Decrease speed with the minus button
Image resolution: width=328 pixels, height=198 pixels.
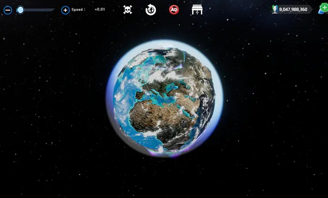pos(8,10)
